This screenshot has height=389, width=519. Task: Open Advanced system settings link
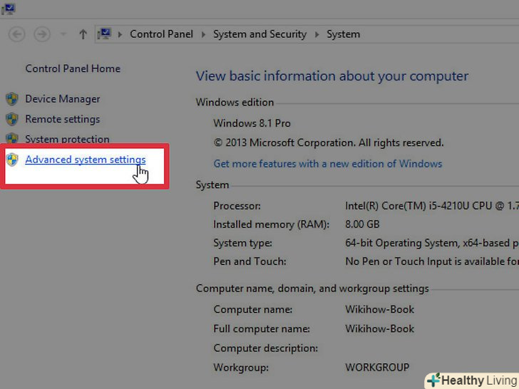point(86,160)
